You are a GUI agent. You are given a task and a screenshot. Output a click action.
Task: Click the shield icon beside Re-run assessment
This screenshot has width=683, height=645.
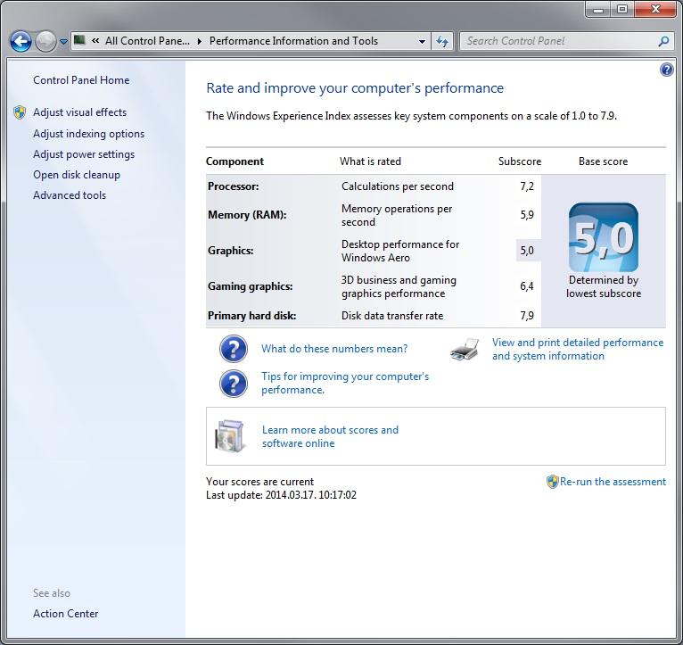click(x=552, y=482)
